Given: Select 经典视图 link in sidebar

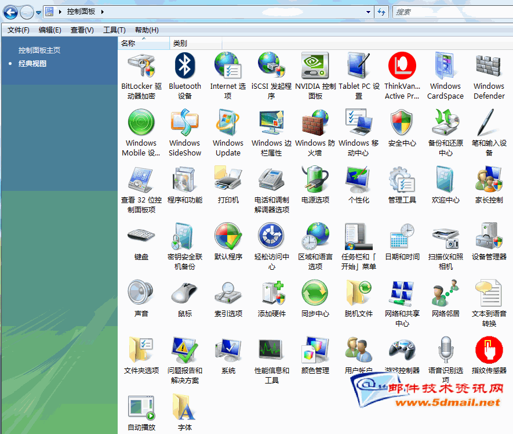Looking at the screenshot, I should 32,64.
